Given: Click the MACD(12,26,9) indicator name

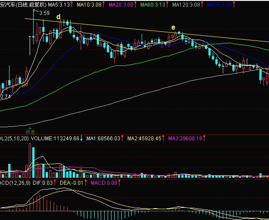Looking at the screenshot, I should (15, 183).
